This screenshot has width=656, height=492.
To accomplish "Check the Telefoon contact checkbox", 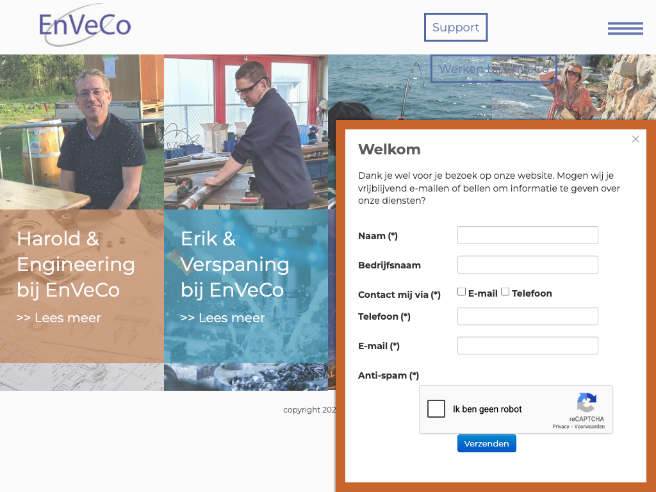I will pyautogui.click(x=505, y=291).
